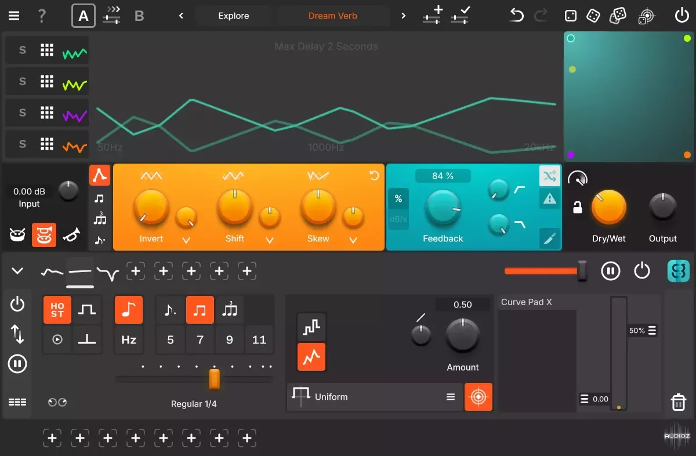Toggle plugin power in top bar

point(682,16)
